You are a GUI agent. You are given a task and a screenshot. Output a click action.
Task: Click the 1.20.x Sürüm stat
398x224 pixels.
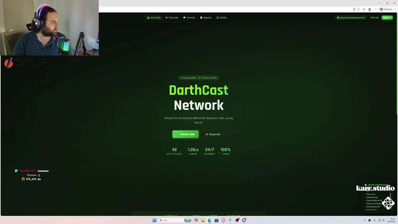193,152
